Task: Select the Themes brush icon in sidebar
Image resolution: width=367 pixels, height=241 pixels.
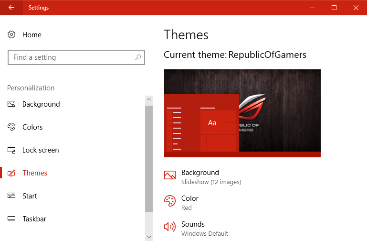Action: pos(11,173)
